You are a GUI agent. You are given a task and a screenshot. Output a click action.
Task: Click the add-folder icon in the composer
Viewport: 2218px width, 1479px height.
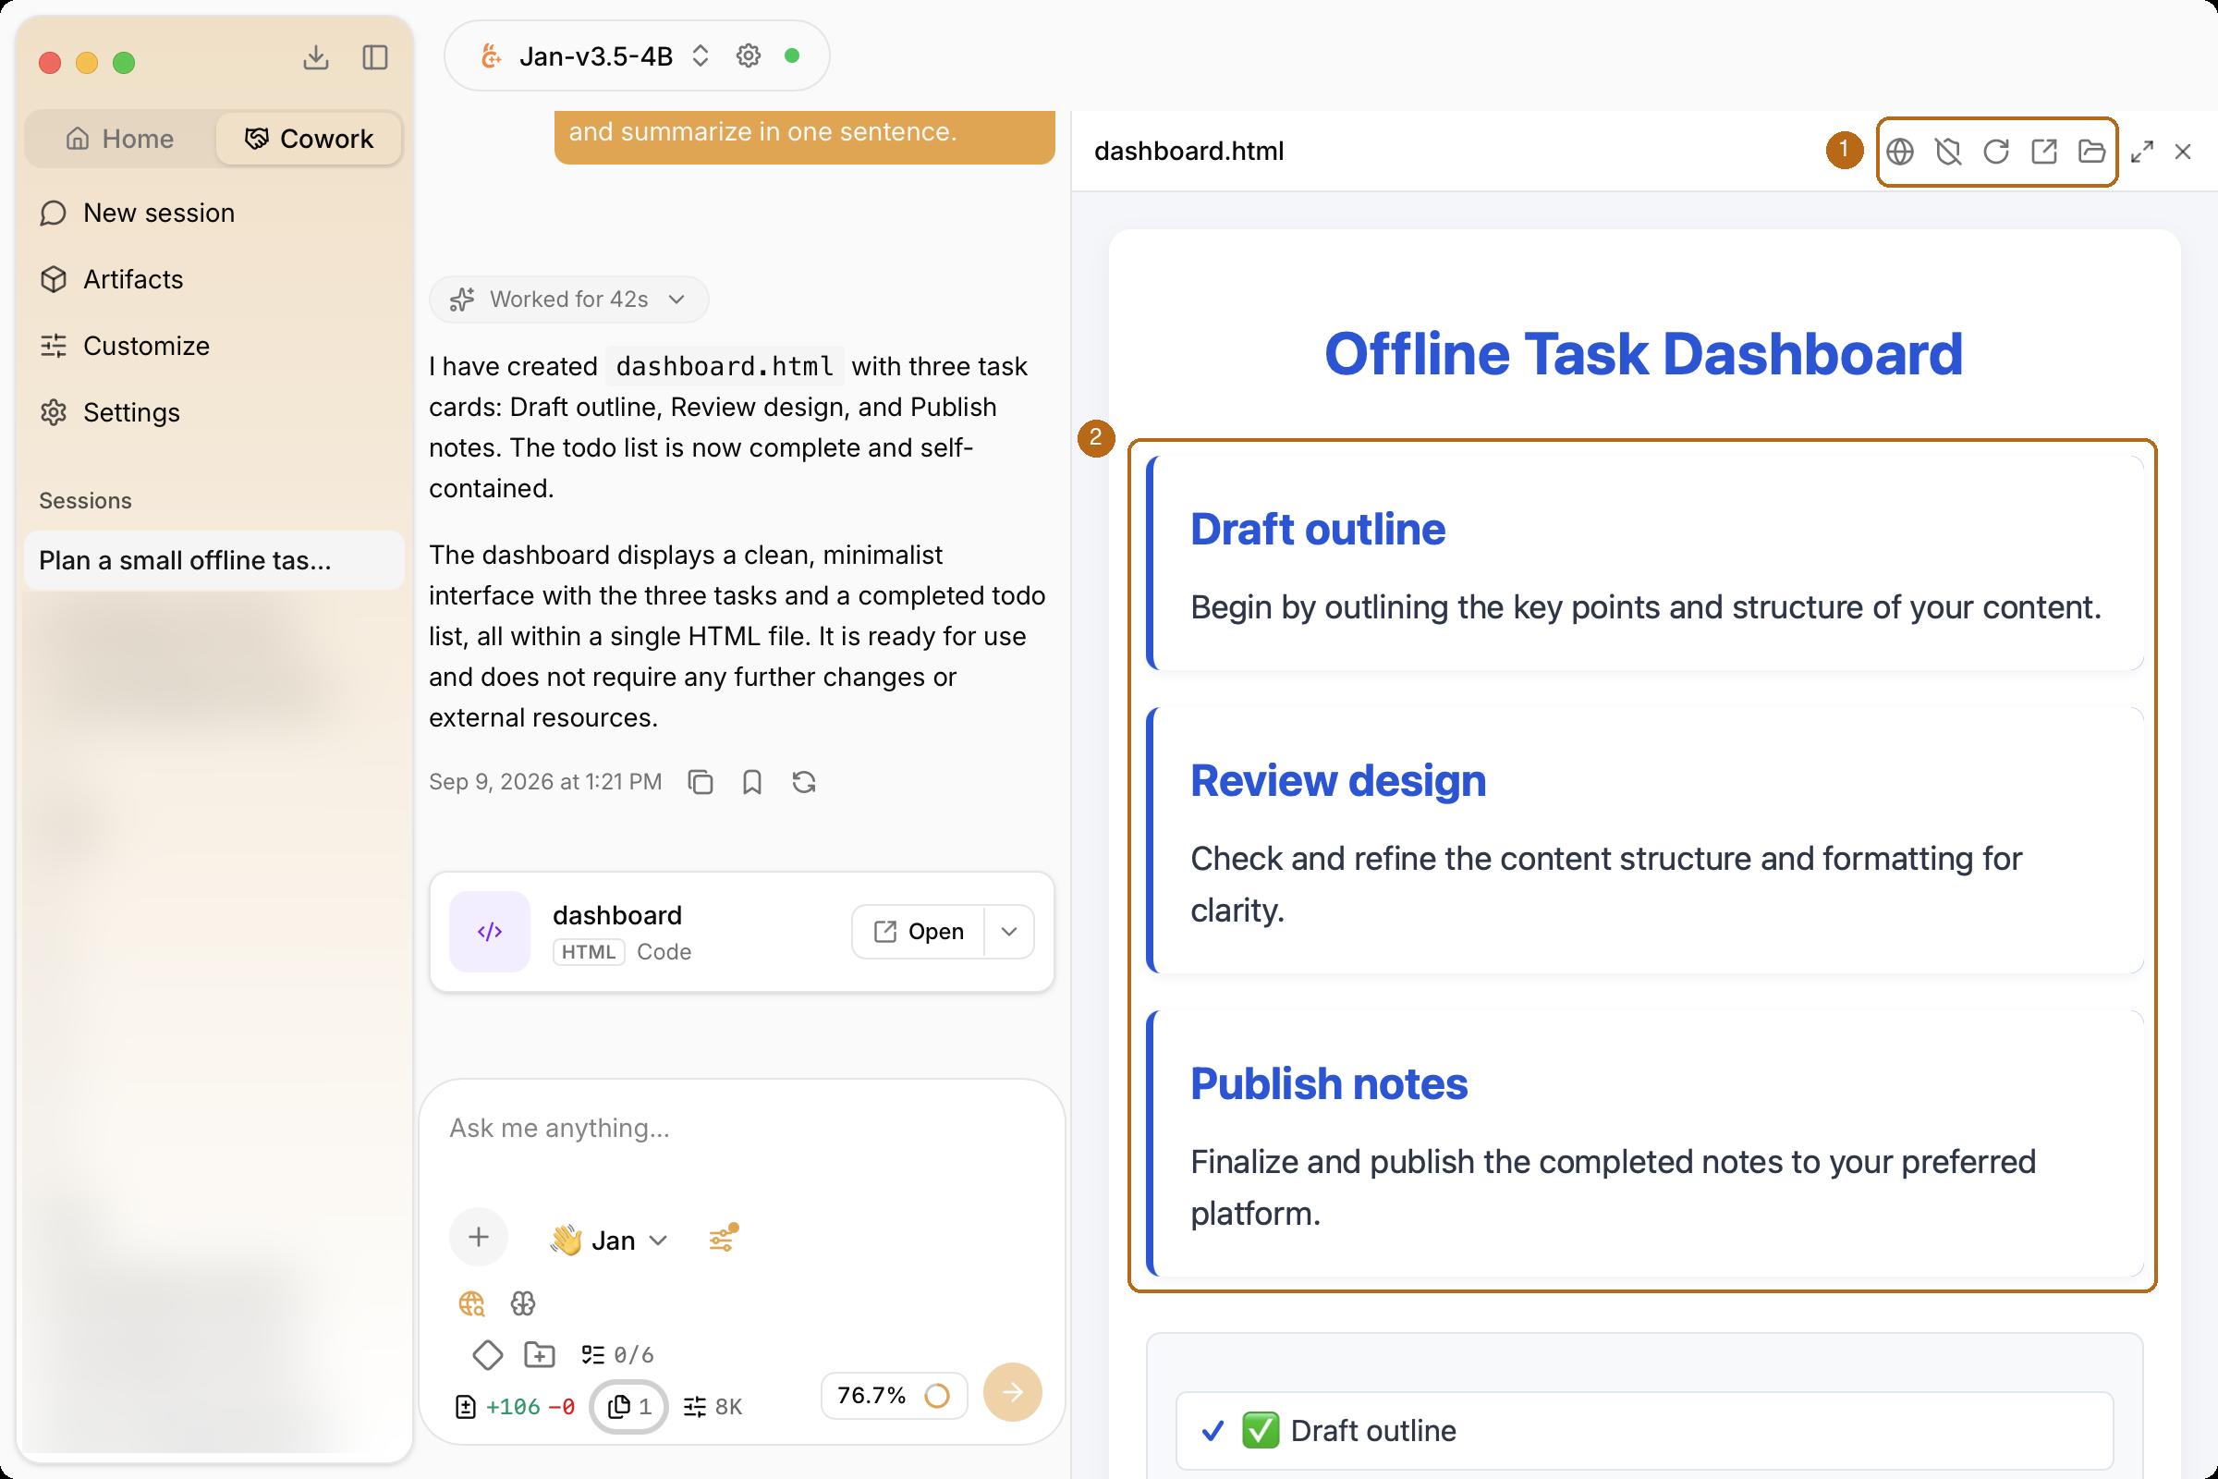pyautogui.click(x=540, y=1355)
